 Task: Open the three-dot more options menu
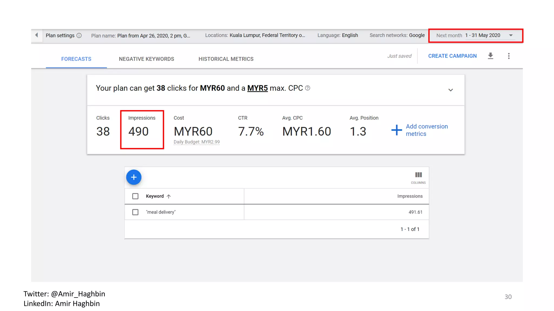click(509, 56)
